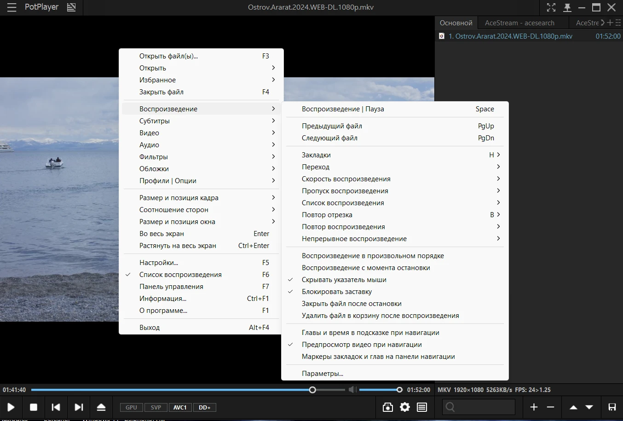
Task: Click the Play button in the control bar
Action: [x=11, y=407]
